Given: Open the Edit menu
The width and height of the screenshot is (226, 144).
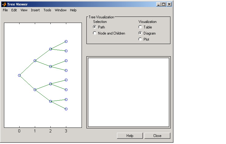Looking at the screenshot, I should 14,10.
